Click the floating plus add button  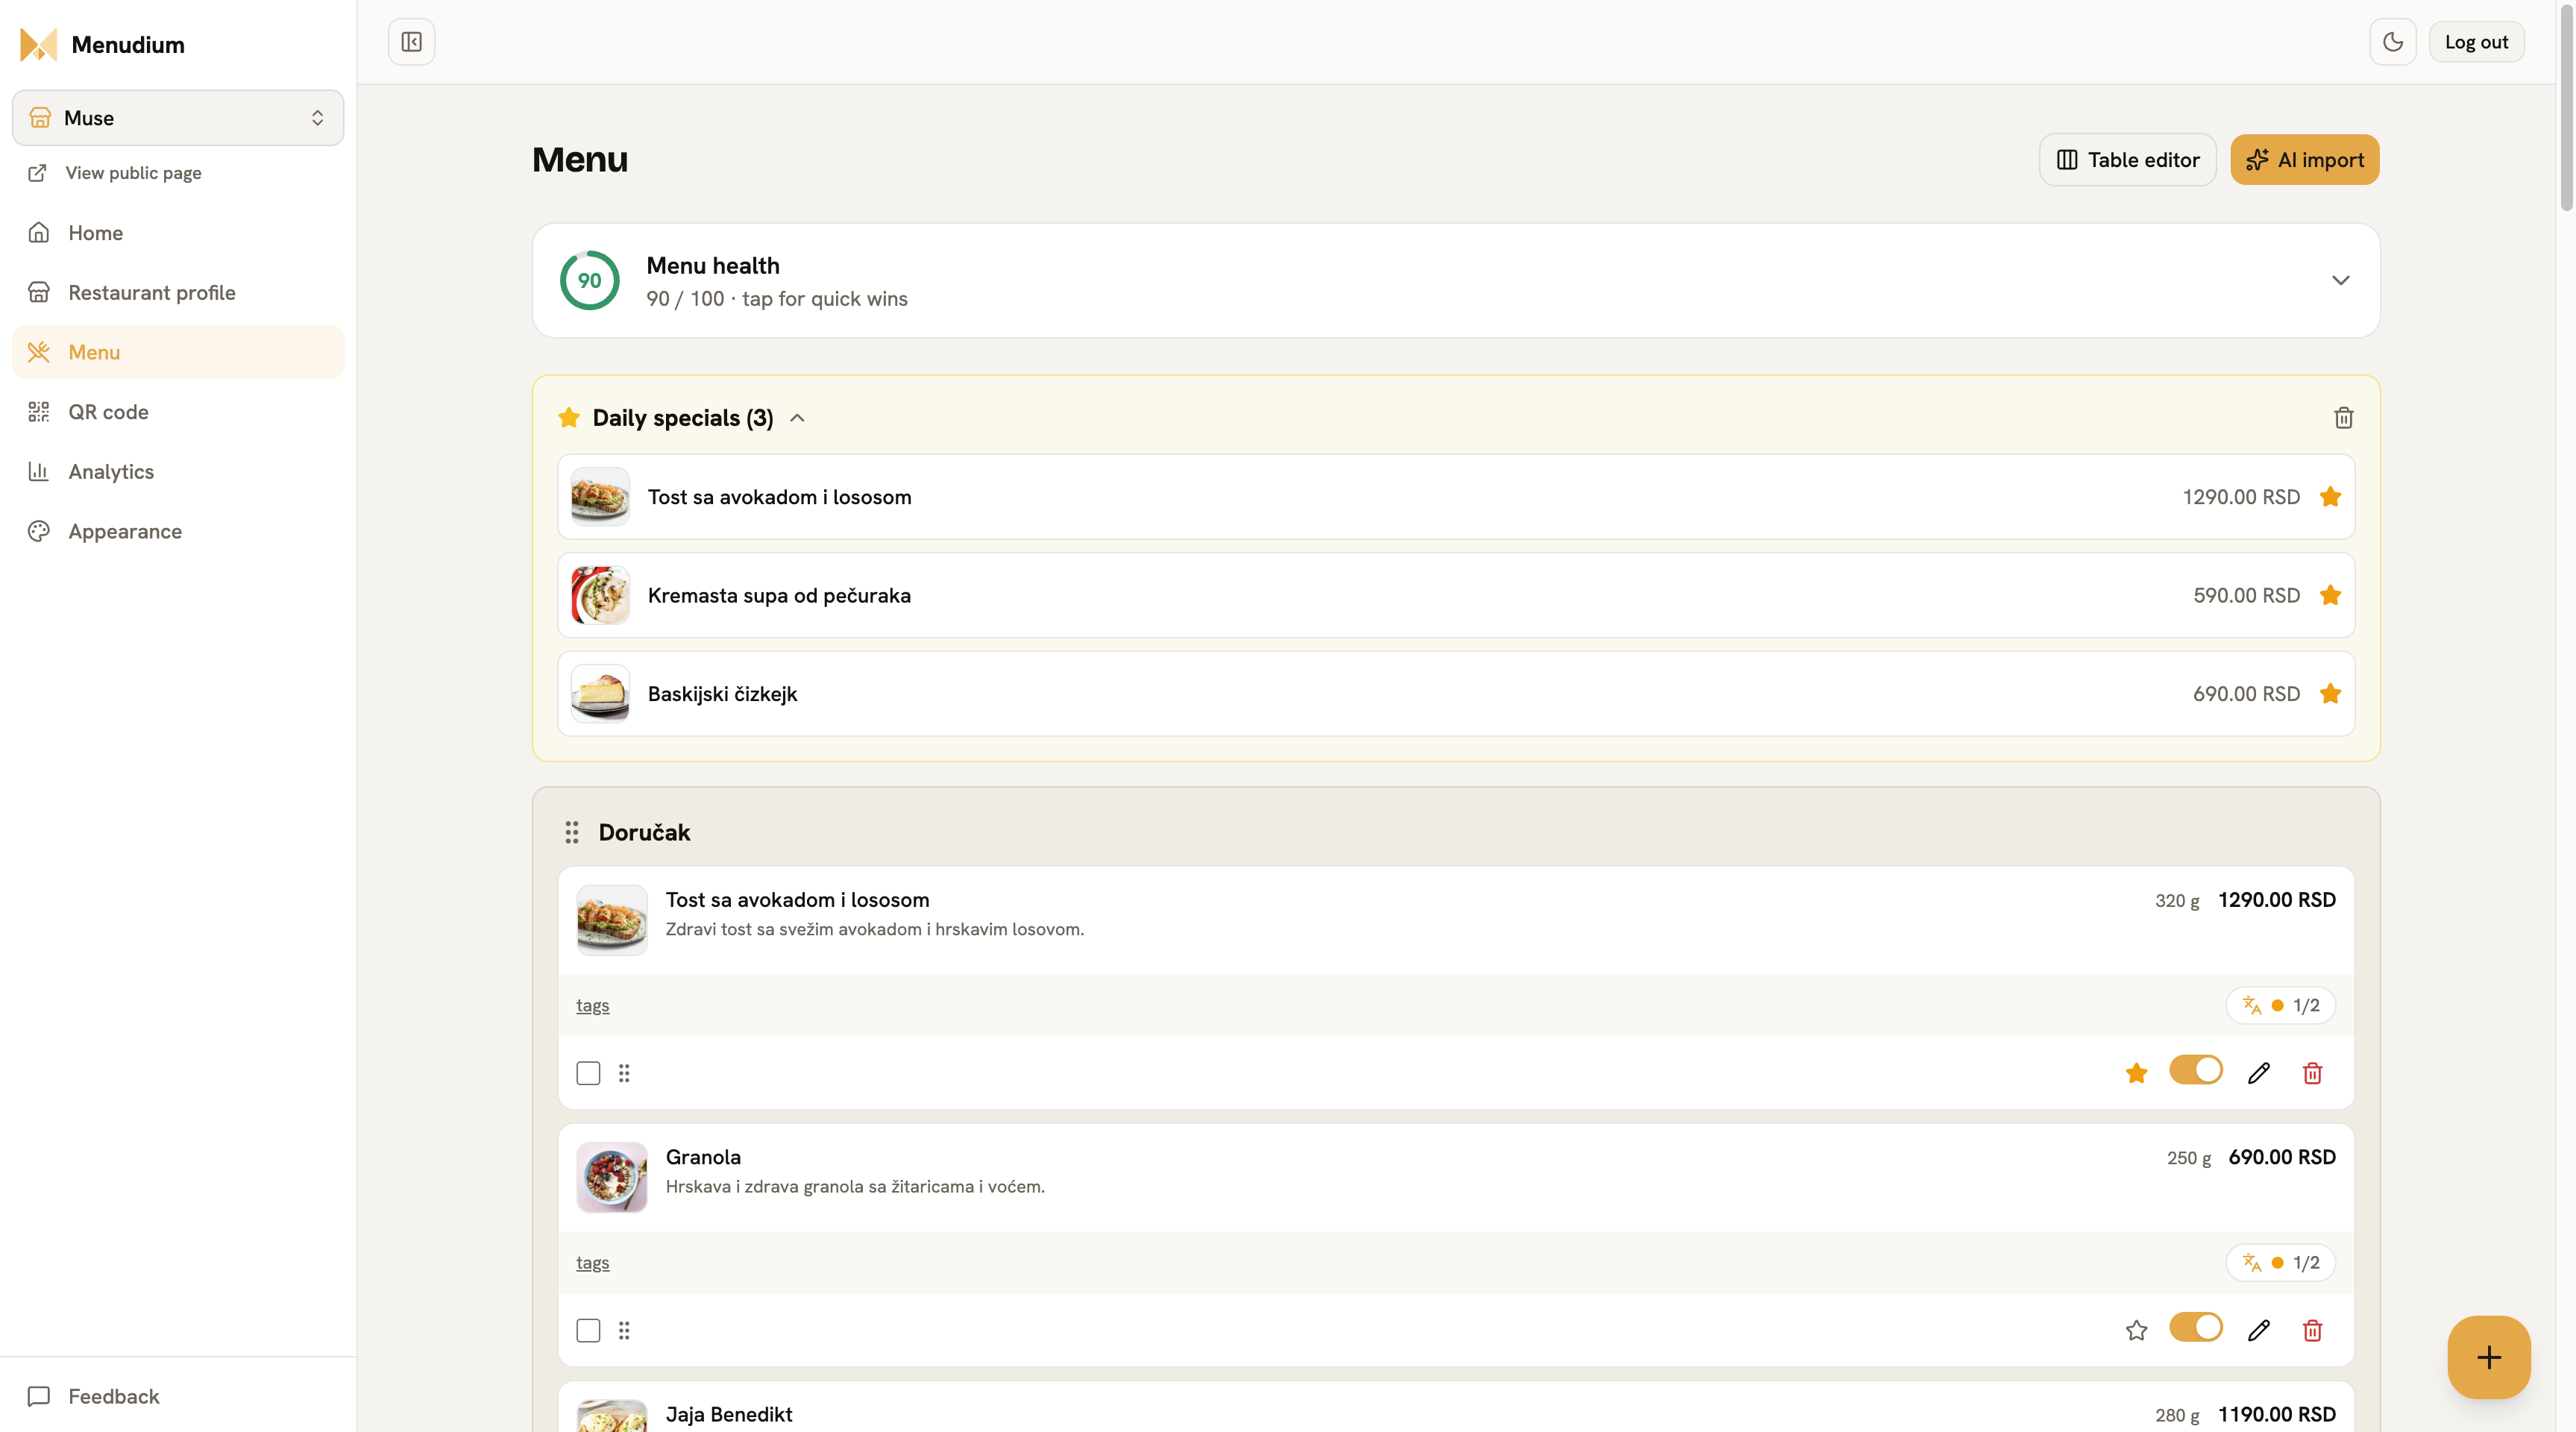2488,1357
